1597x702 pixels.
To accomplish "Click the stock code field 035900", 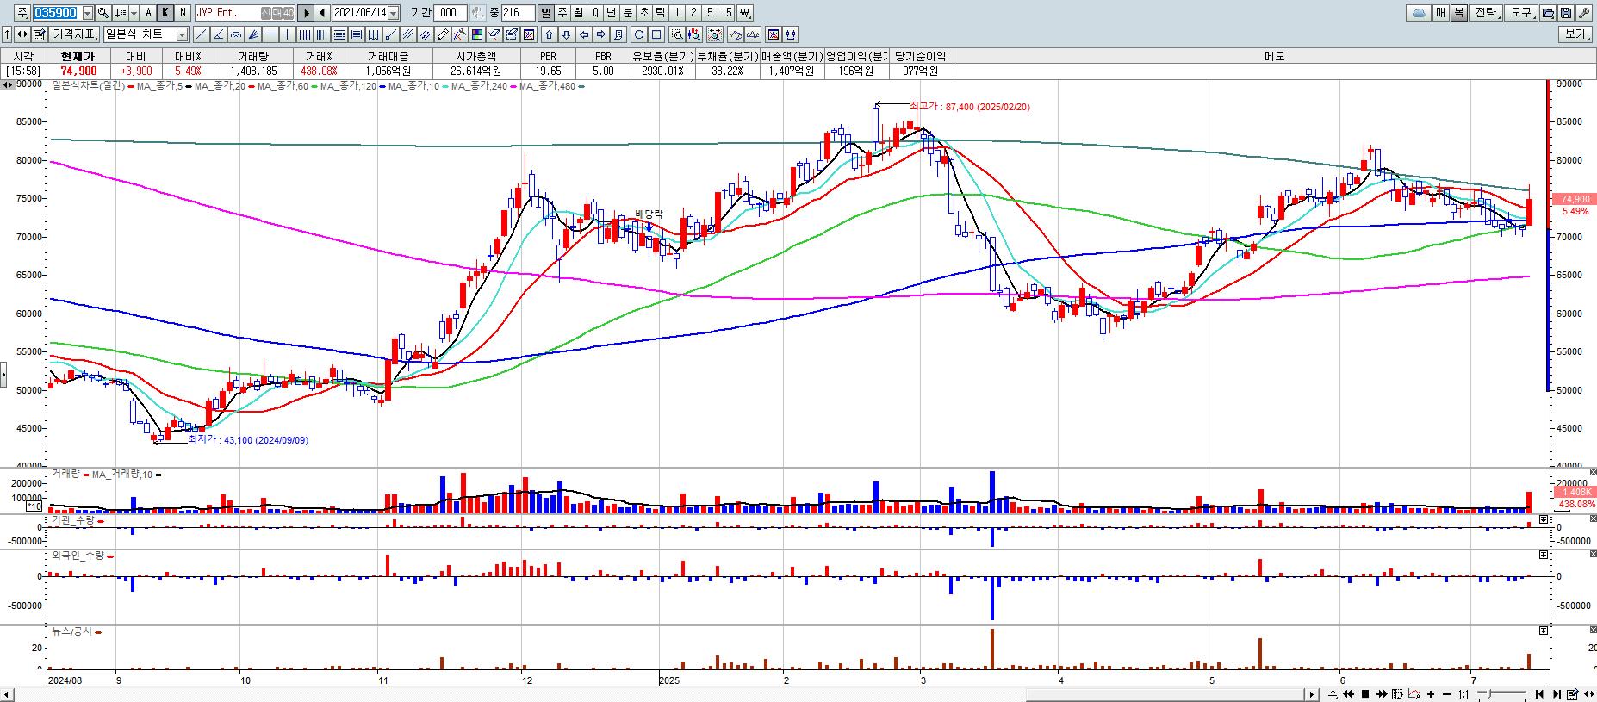I will [x=56, y=13].
